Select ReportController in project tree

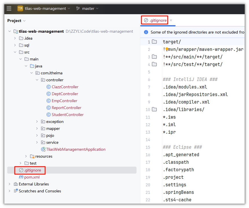click(x=67, y=108)
